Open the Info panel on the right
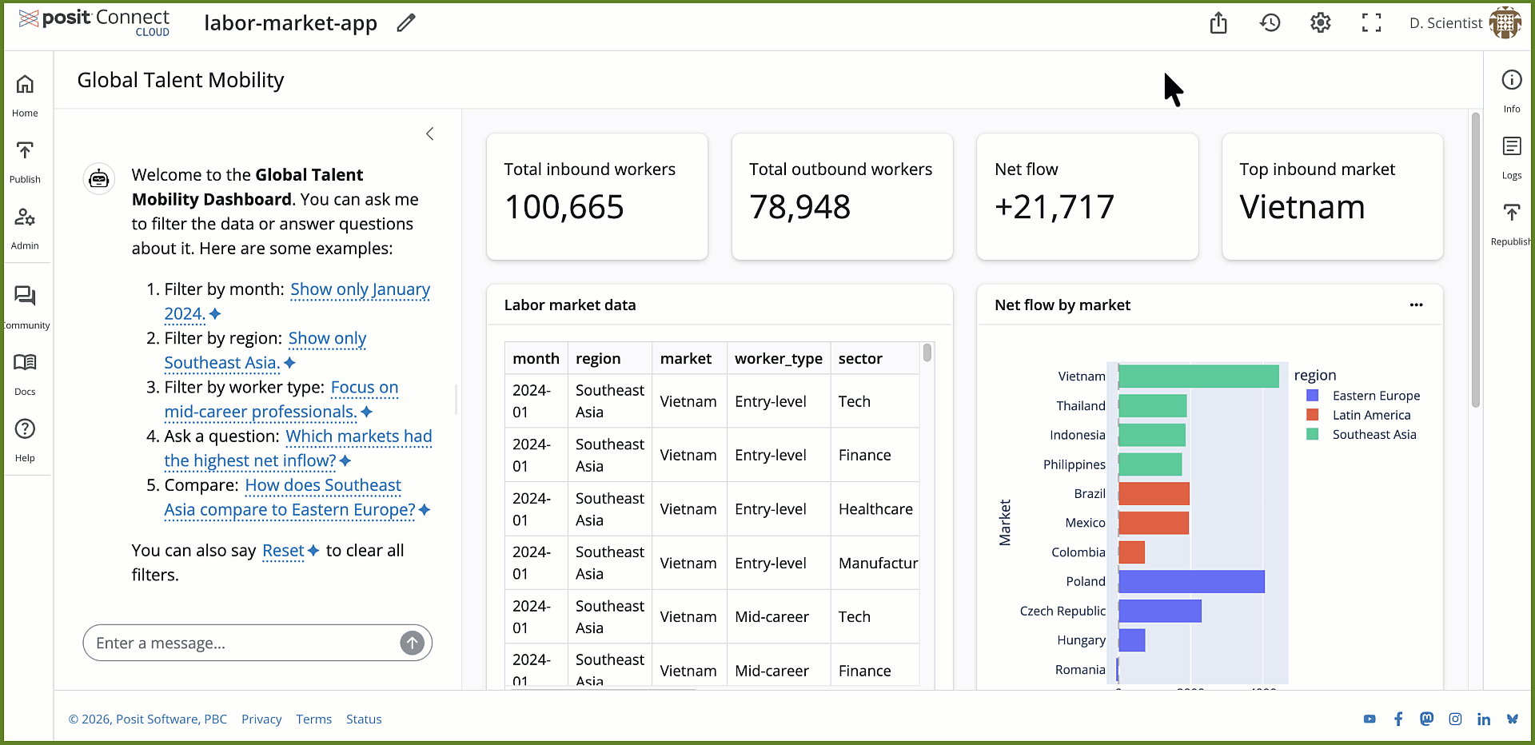 tap(1511, 88)
